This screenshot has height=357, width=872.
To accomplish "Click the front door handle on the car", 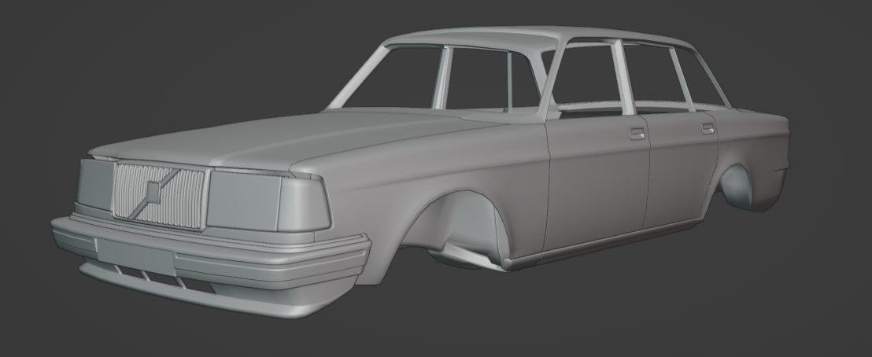I will [x=637, y=134].
